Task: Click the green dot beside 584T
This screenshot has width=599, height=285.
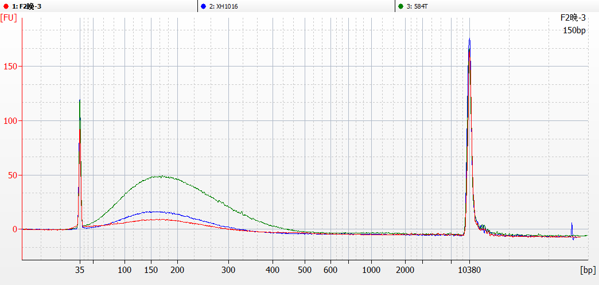Action: click(400, 6)
